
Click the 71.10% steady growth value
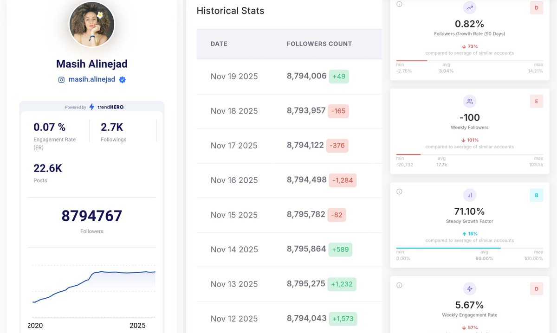pos(469,211)
